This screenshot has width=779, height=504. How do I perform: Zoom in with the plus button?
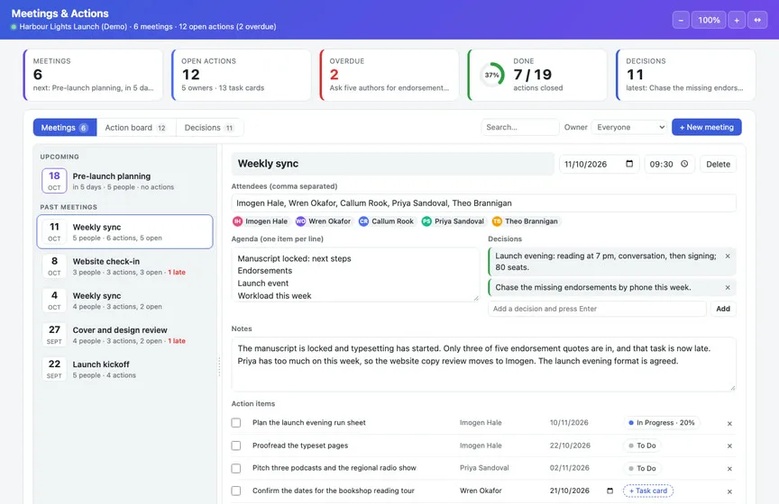click(737, 20)
